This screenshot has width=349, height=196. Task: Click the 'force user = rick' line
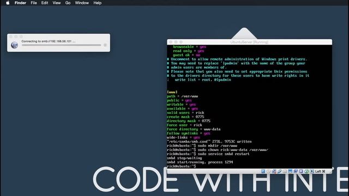click(x=184, y=125)
